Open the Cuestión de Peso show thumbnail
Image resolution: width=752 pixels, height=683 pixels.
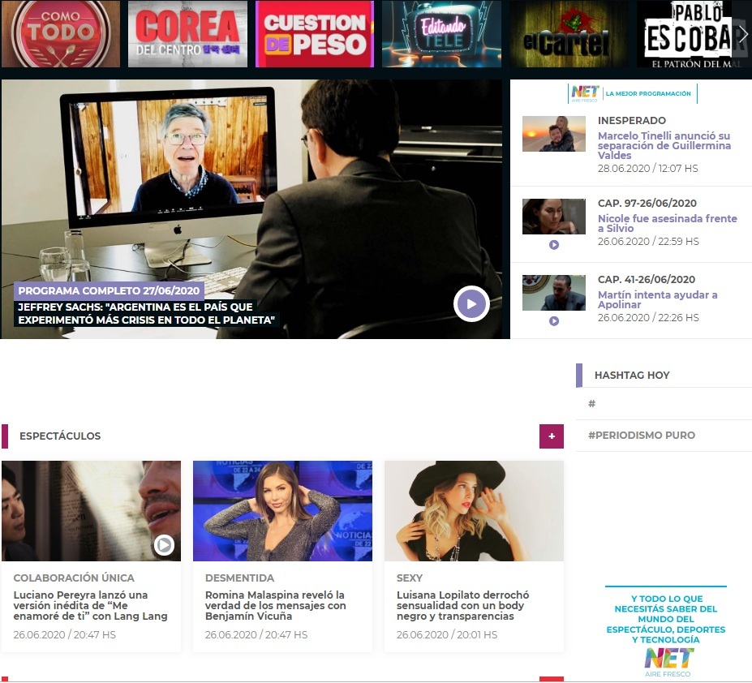pyautogui.click(x=315, y=33)
